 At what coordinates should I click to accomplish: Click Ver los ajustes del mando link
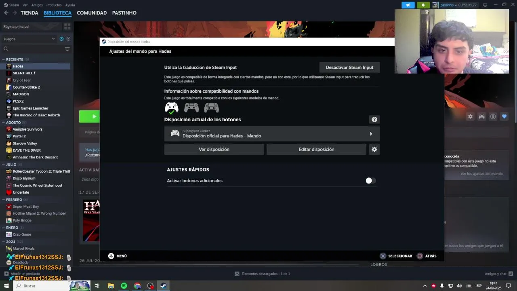point(481,174)
